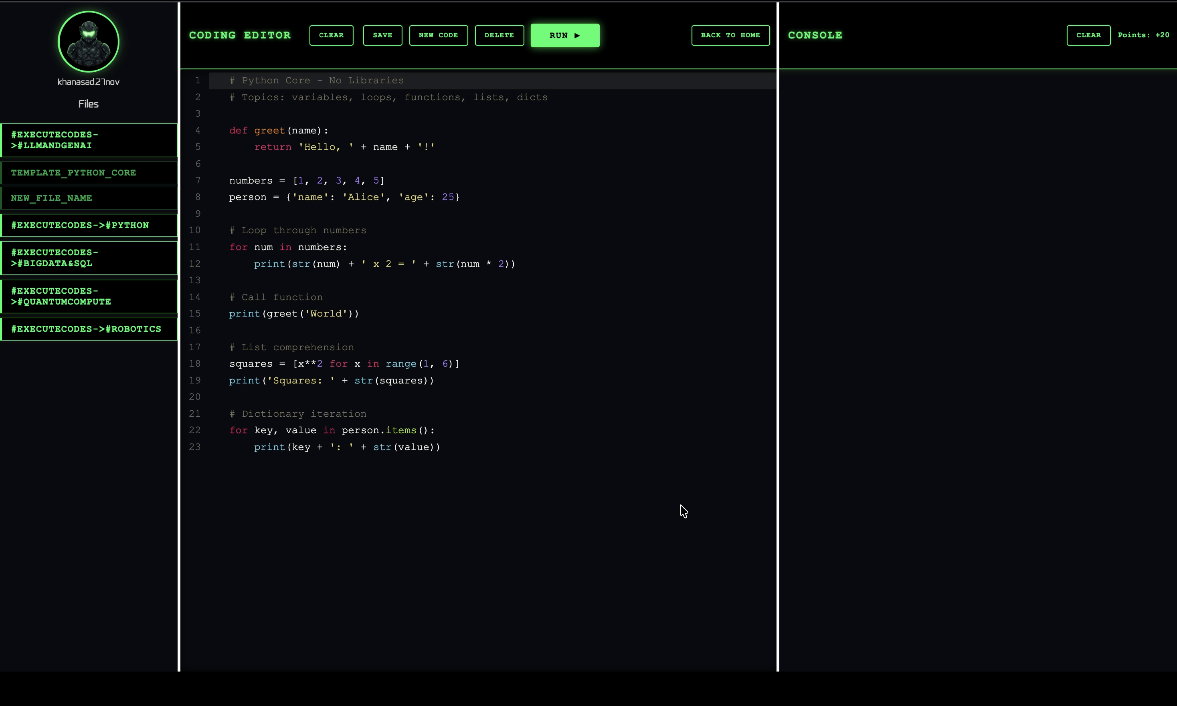Open the #EXECUTECODES->#BIGDATA&SQL folder
Screen dimensions: 1177x706
[x=89, y=258]
